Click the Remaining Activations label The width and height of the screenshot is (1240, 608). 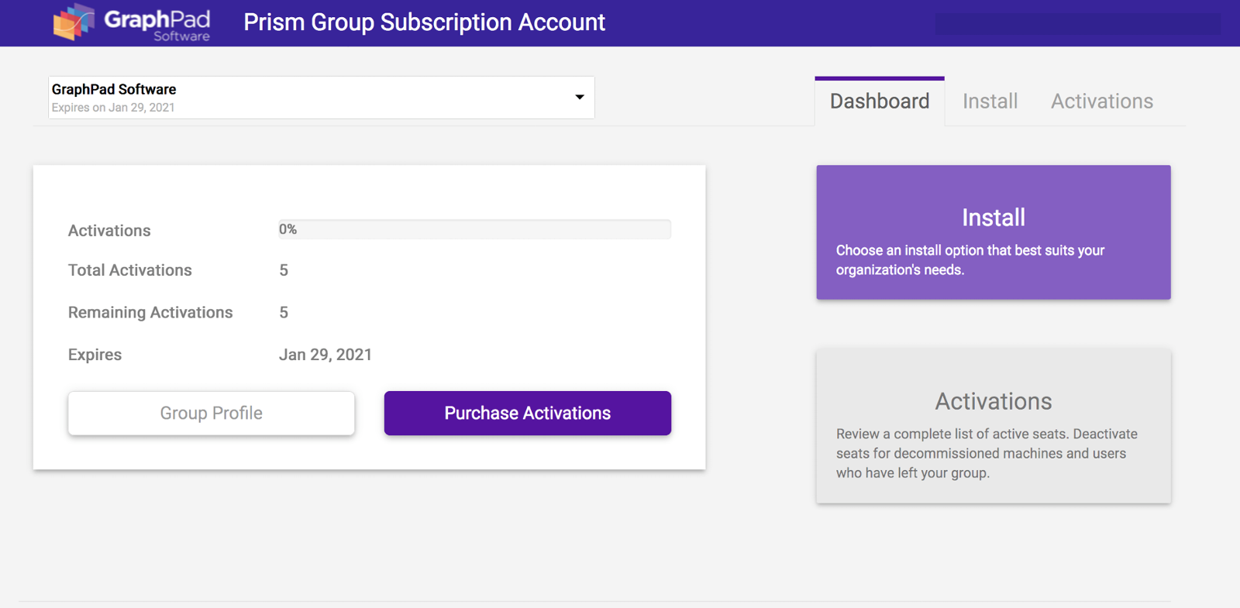[150, 312]
